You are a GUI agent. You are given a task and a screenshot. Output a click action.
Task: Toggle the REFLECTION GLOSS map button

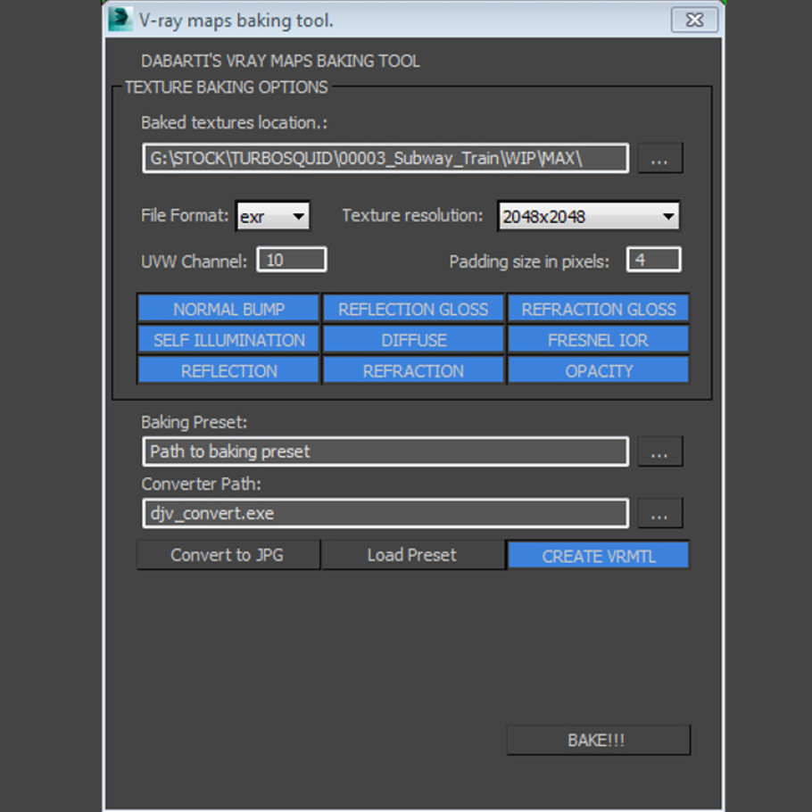(413, 309)
